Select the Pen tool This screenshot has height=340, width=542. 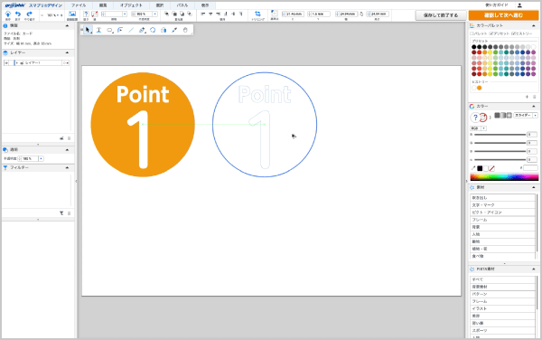(x=142, y=30)
